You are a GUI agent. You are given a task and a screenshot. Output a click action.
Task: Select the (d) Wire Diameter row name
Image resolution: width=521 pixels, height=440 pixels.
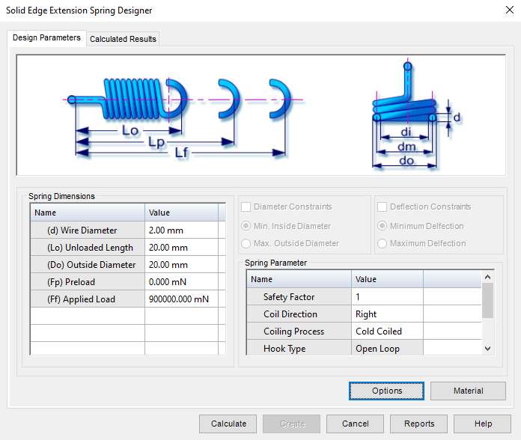pos(88,230)
